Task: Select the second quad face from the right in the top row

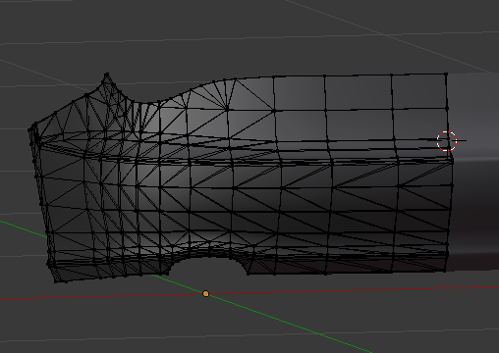Action: 359,92
